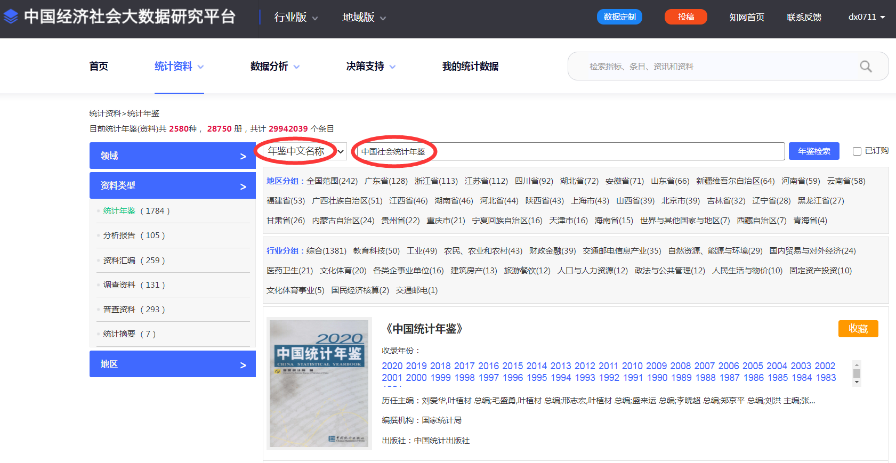Screen dimensions: 896x463
Task: Filter by industry 旅游餐饮(12)
Action: point(527,271)
